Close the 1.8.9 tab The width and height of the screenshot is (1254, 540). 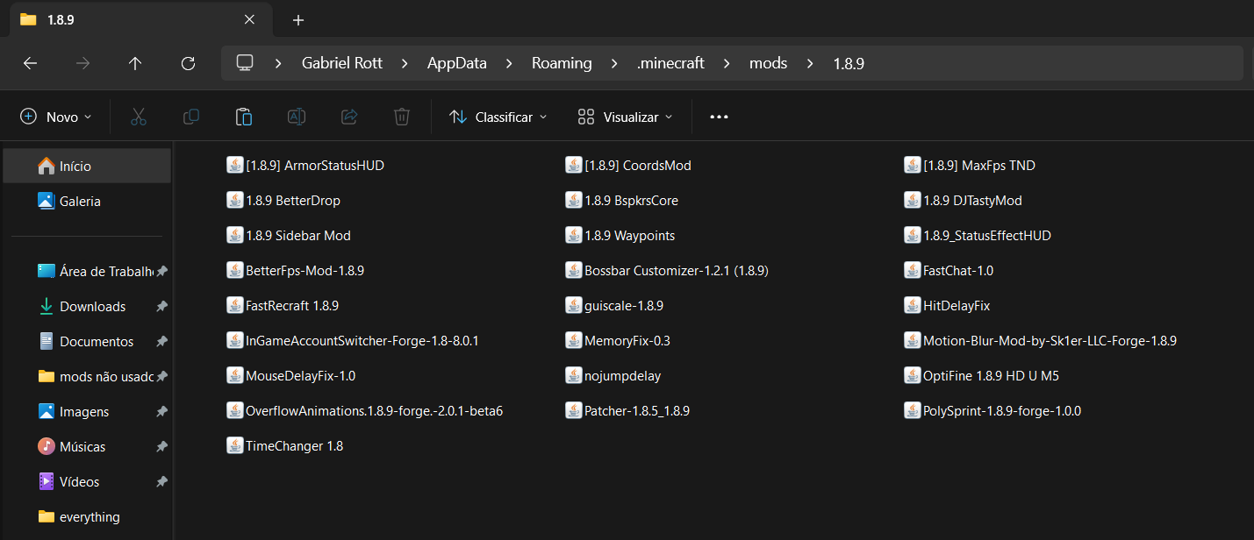pyautogui.click(x=250, y=19)
